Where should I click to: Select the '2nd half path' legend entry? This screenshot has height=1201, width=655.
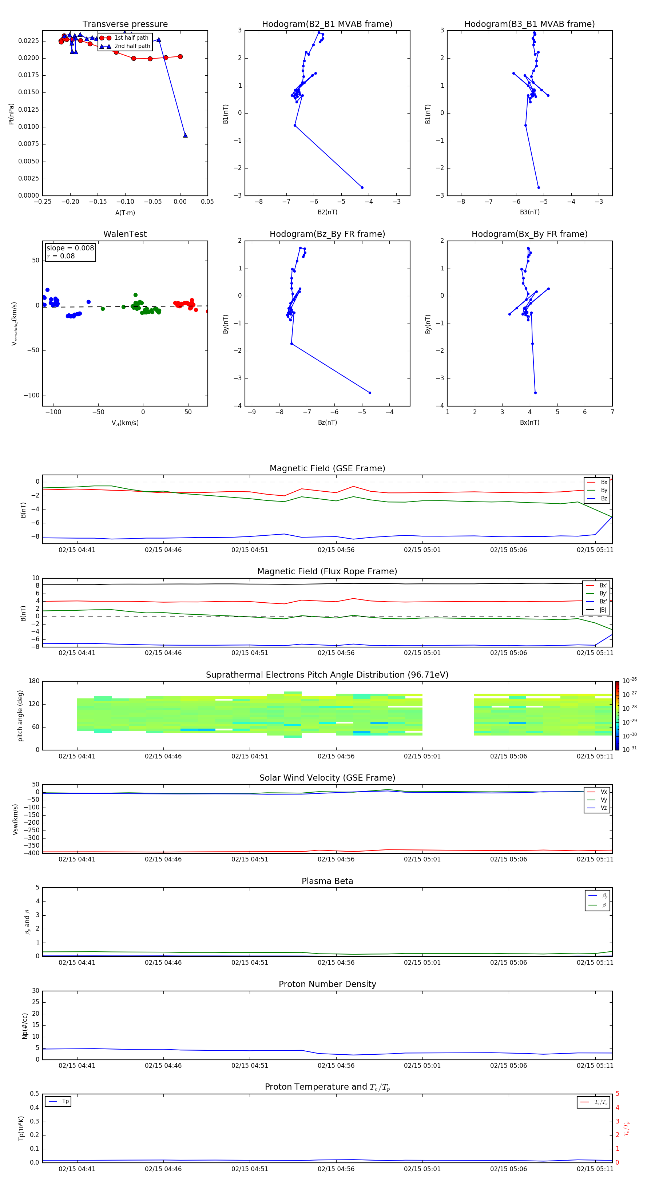[125, 46]
